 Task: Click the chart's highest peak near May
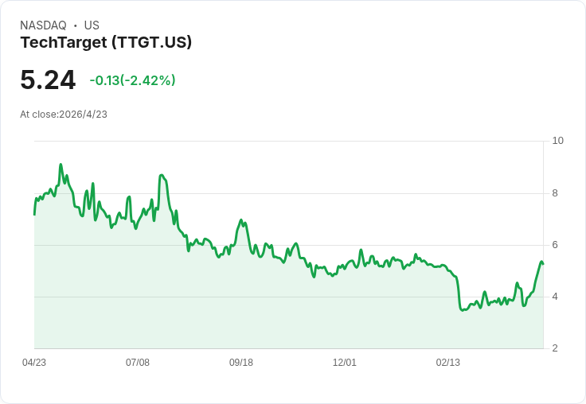pos(61,165)
